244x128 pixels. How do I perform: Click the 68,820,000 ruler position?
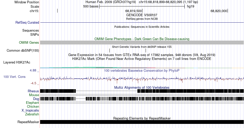219,11
